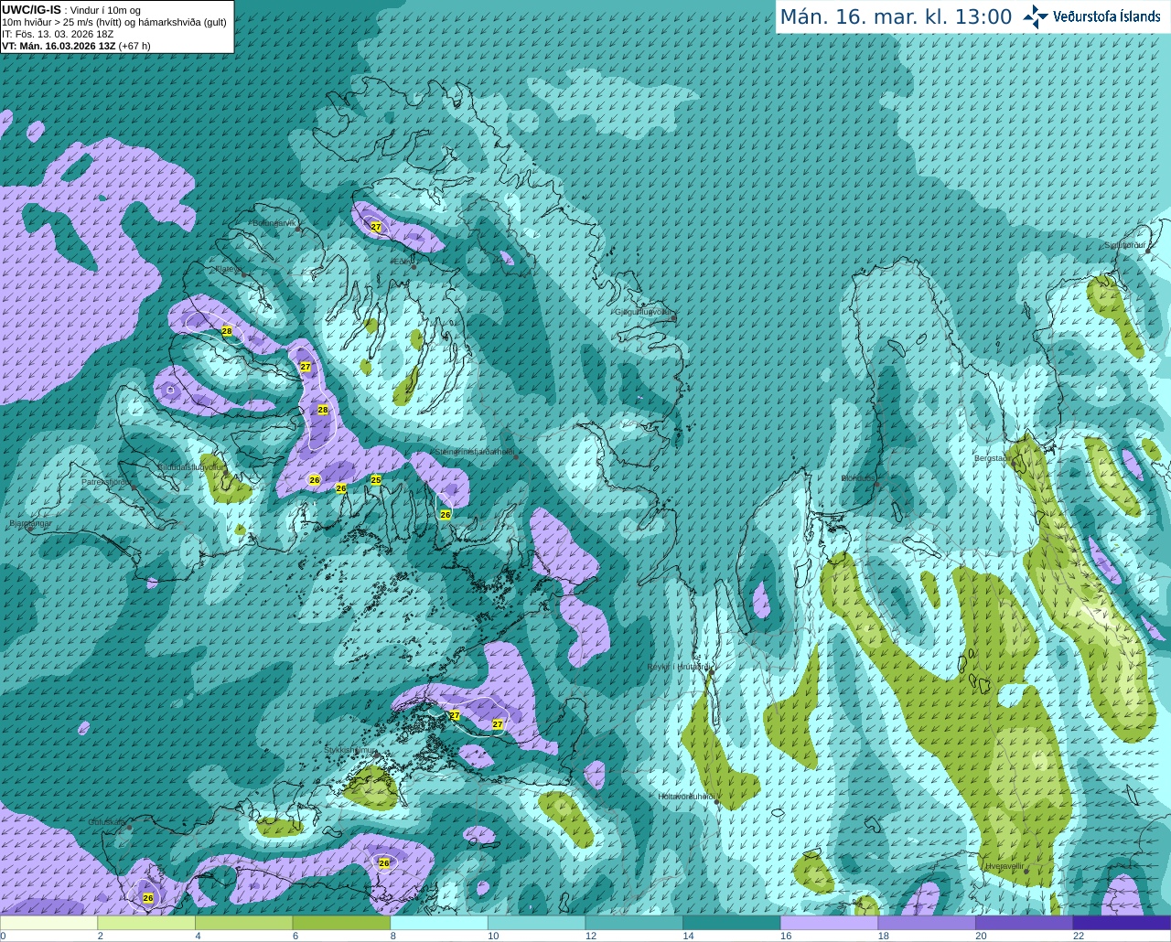This screenshot has width=1171, height=942.
Task: Click the Reykir í Hrútafirði station label
Action: click(678, 667)
